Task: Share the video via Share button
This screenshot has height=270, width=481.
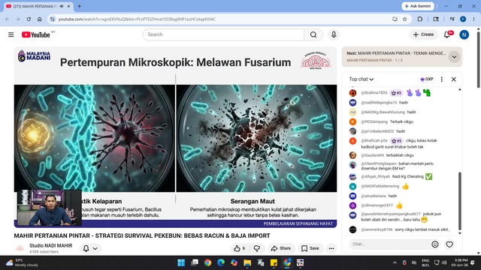Action: click(x=281, y=248)
